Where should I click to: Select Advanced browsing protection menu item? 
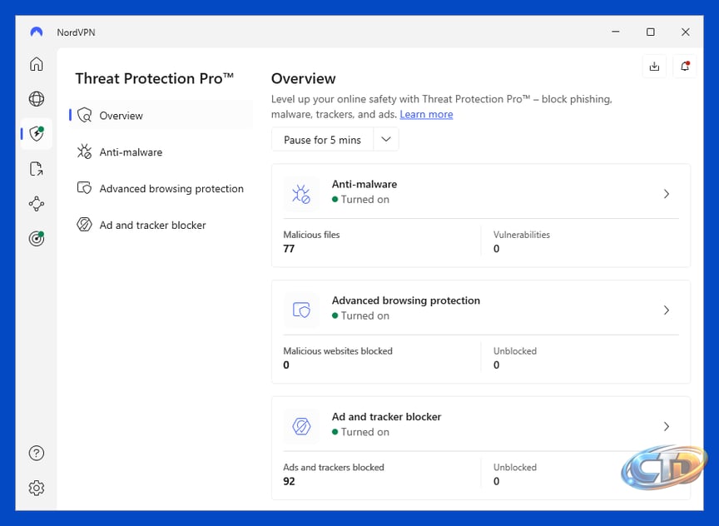point(161,188)
